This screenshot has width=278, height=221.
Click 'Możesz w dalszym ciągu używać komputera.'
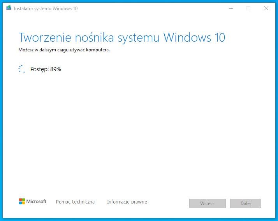[64, 50]
